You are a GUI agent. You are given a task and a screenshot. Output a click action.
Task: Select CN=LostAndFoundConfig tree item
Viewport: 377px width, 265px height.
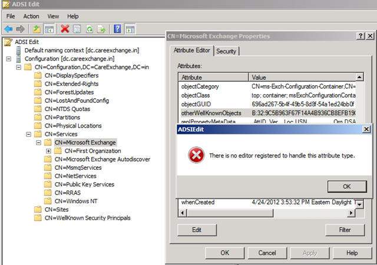[x=77, y=100]
